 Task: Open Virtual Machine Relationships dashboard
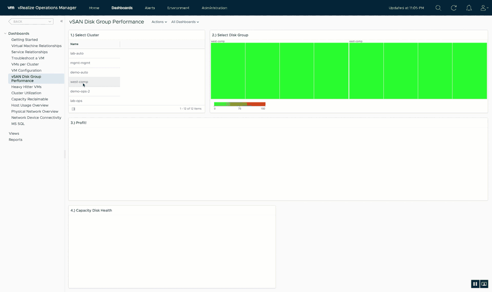pos(36,46)
